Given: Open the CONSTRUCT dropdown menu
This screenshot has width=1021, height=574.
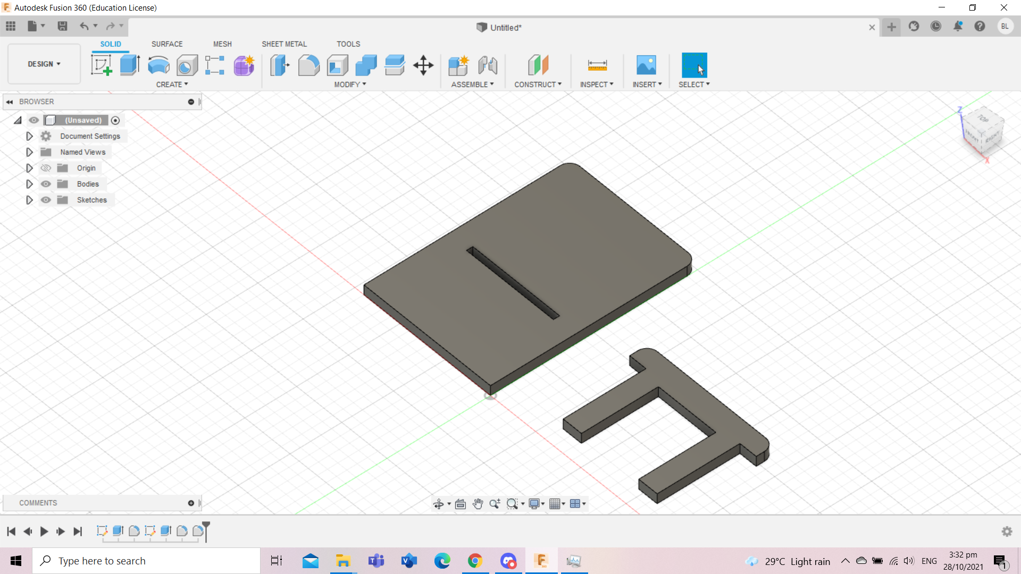Looking at the screenshot, I should click(x=538, y=85).
